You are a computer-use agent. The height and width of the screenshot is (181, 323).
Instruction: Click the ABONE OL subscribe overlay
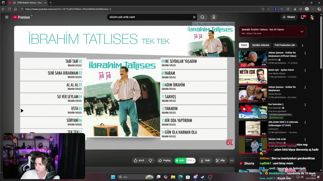click(x=229, y=142)
